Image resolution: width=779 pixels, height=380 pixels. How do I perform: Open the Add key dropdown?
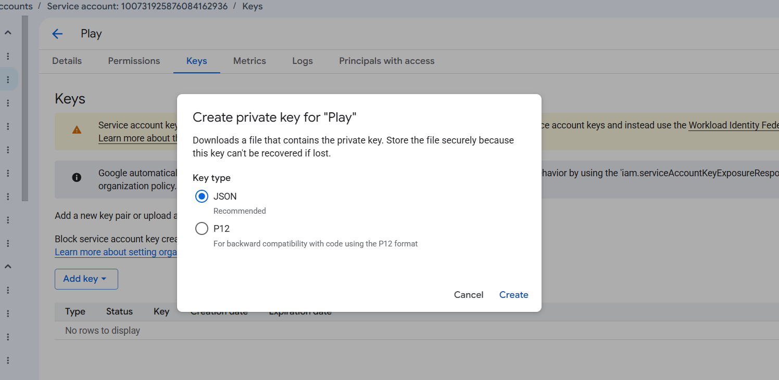tap(86, 279)
